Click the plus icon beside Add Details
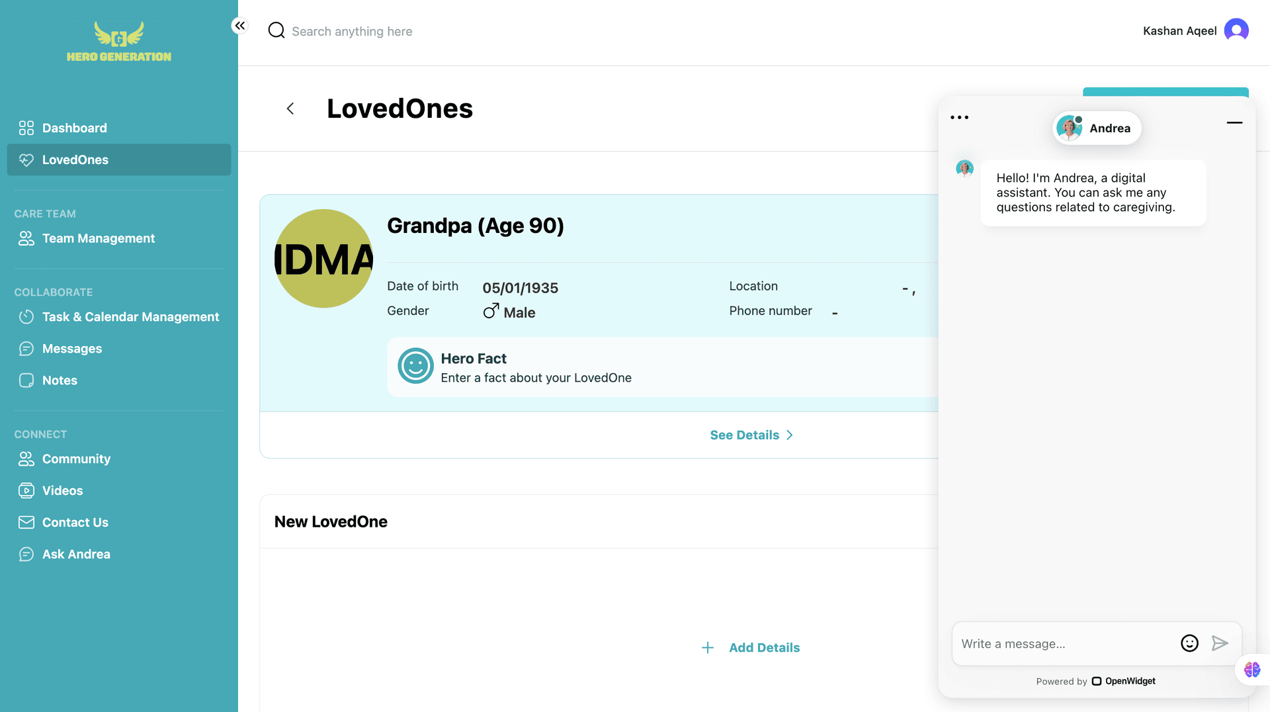Viewport: 1270px width, 712px height. [707, 648]
